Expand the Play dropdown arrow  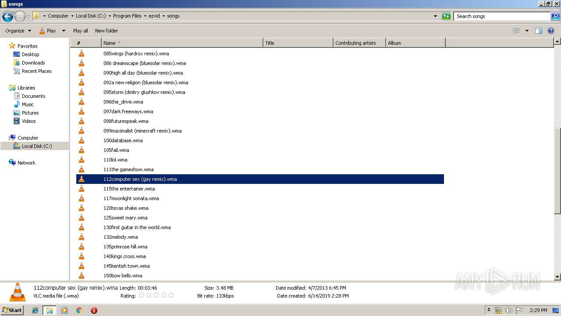[64, 31]
